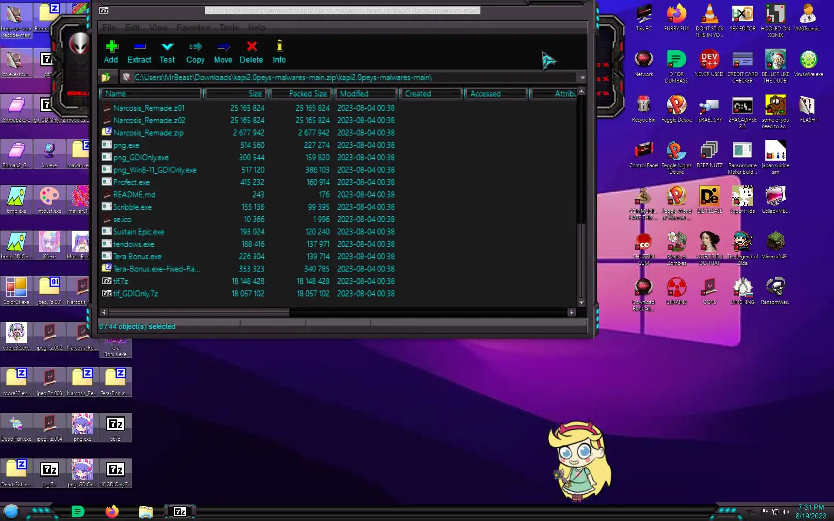
Task: Open the File menu
Action: click(x=109, y=27)
